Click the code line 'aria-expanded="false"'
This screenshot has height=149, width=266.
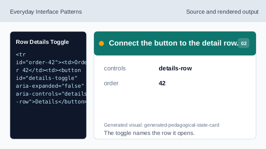pyautogui.click(x=50, y=86)
